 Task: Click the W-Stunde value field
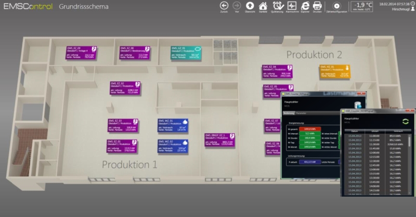point(310,138)
